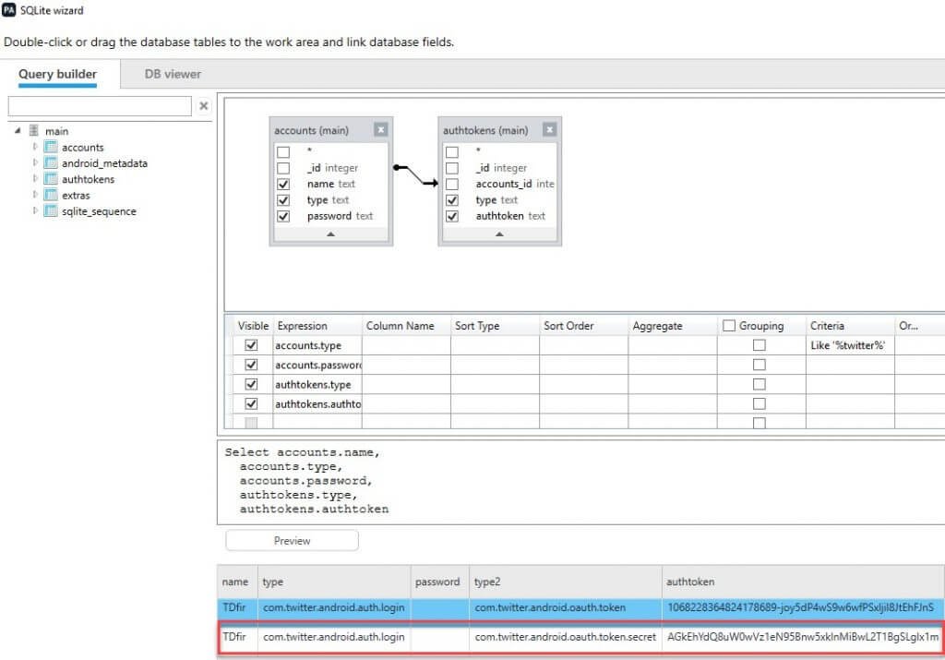
Task: Expand the extras tree node
Action: (x=35, y=195)
